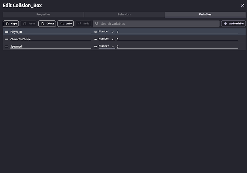
Task: Click the Player_ID variable name field
Action: 50,32
